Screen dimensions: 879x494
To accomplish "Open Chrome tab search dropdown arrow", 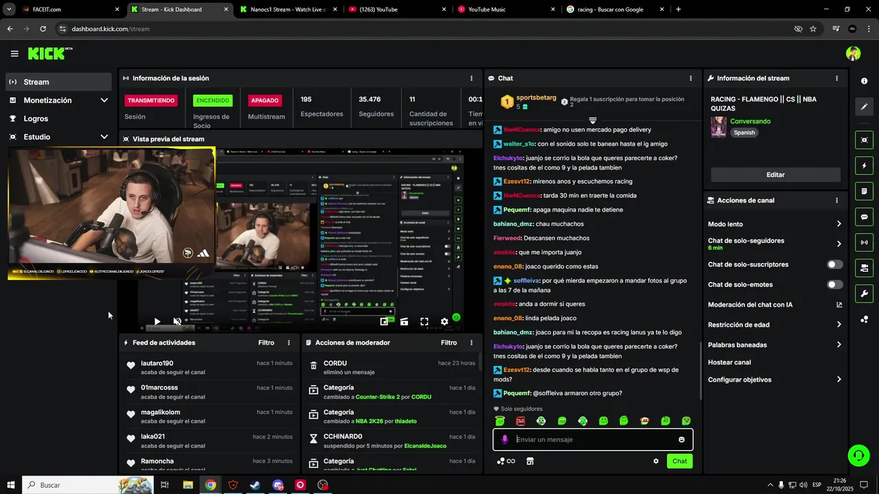I will [9, 10].
